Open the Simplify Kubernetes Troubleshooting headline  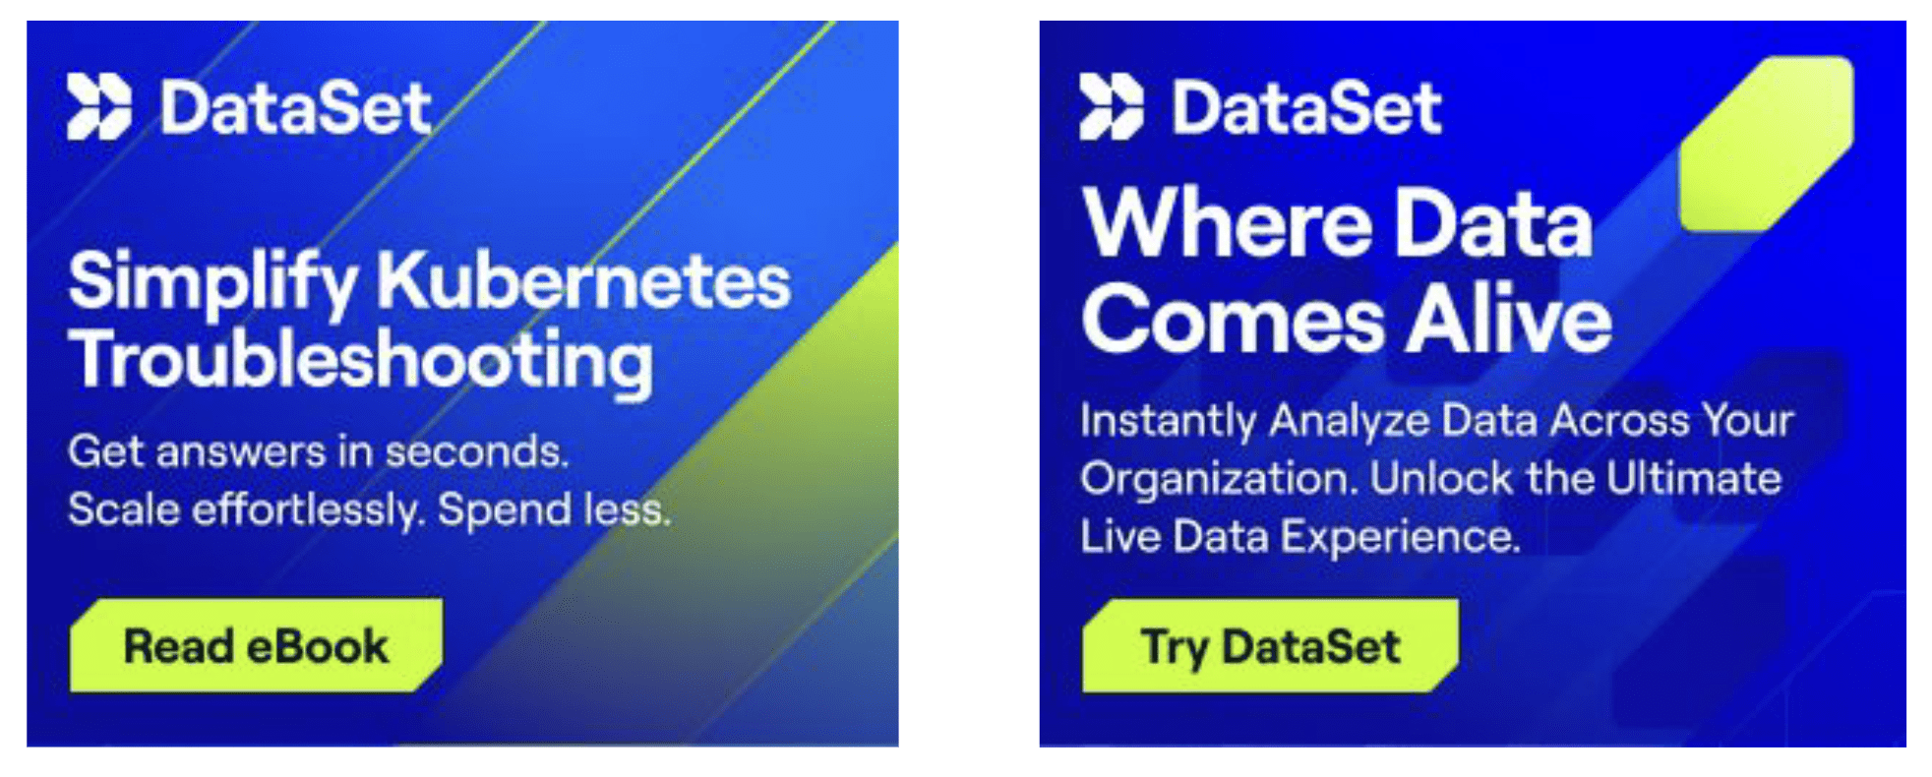429,323
